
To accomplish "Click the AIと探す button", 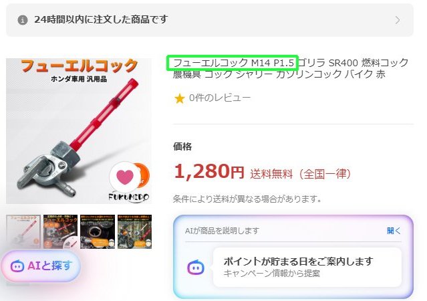I will [x=41, y=266].
